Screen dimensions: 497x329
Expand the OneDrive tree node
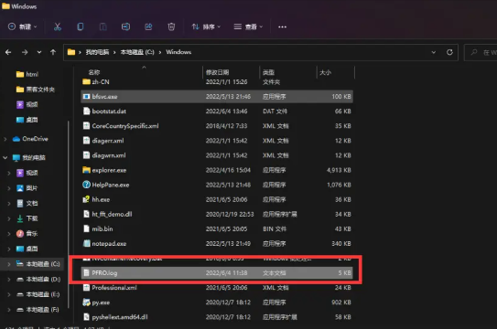pyautogui.click(x=5, y=139)
